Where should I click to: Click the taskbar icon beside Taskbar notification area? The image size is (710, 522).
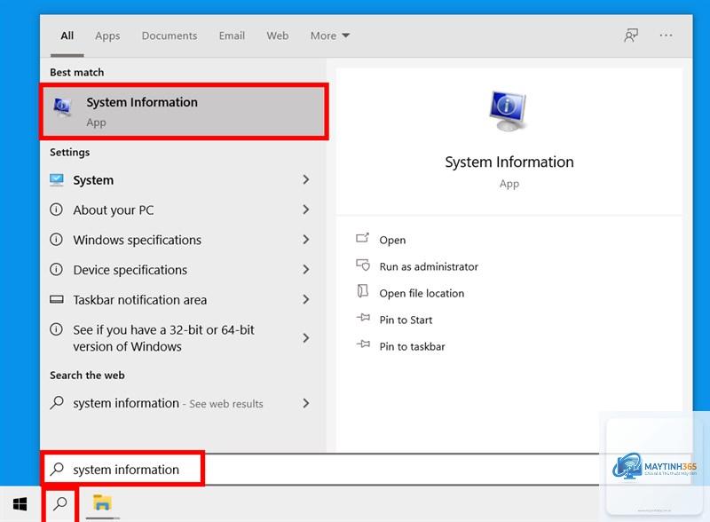click(x=57, y=299)
